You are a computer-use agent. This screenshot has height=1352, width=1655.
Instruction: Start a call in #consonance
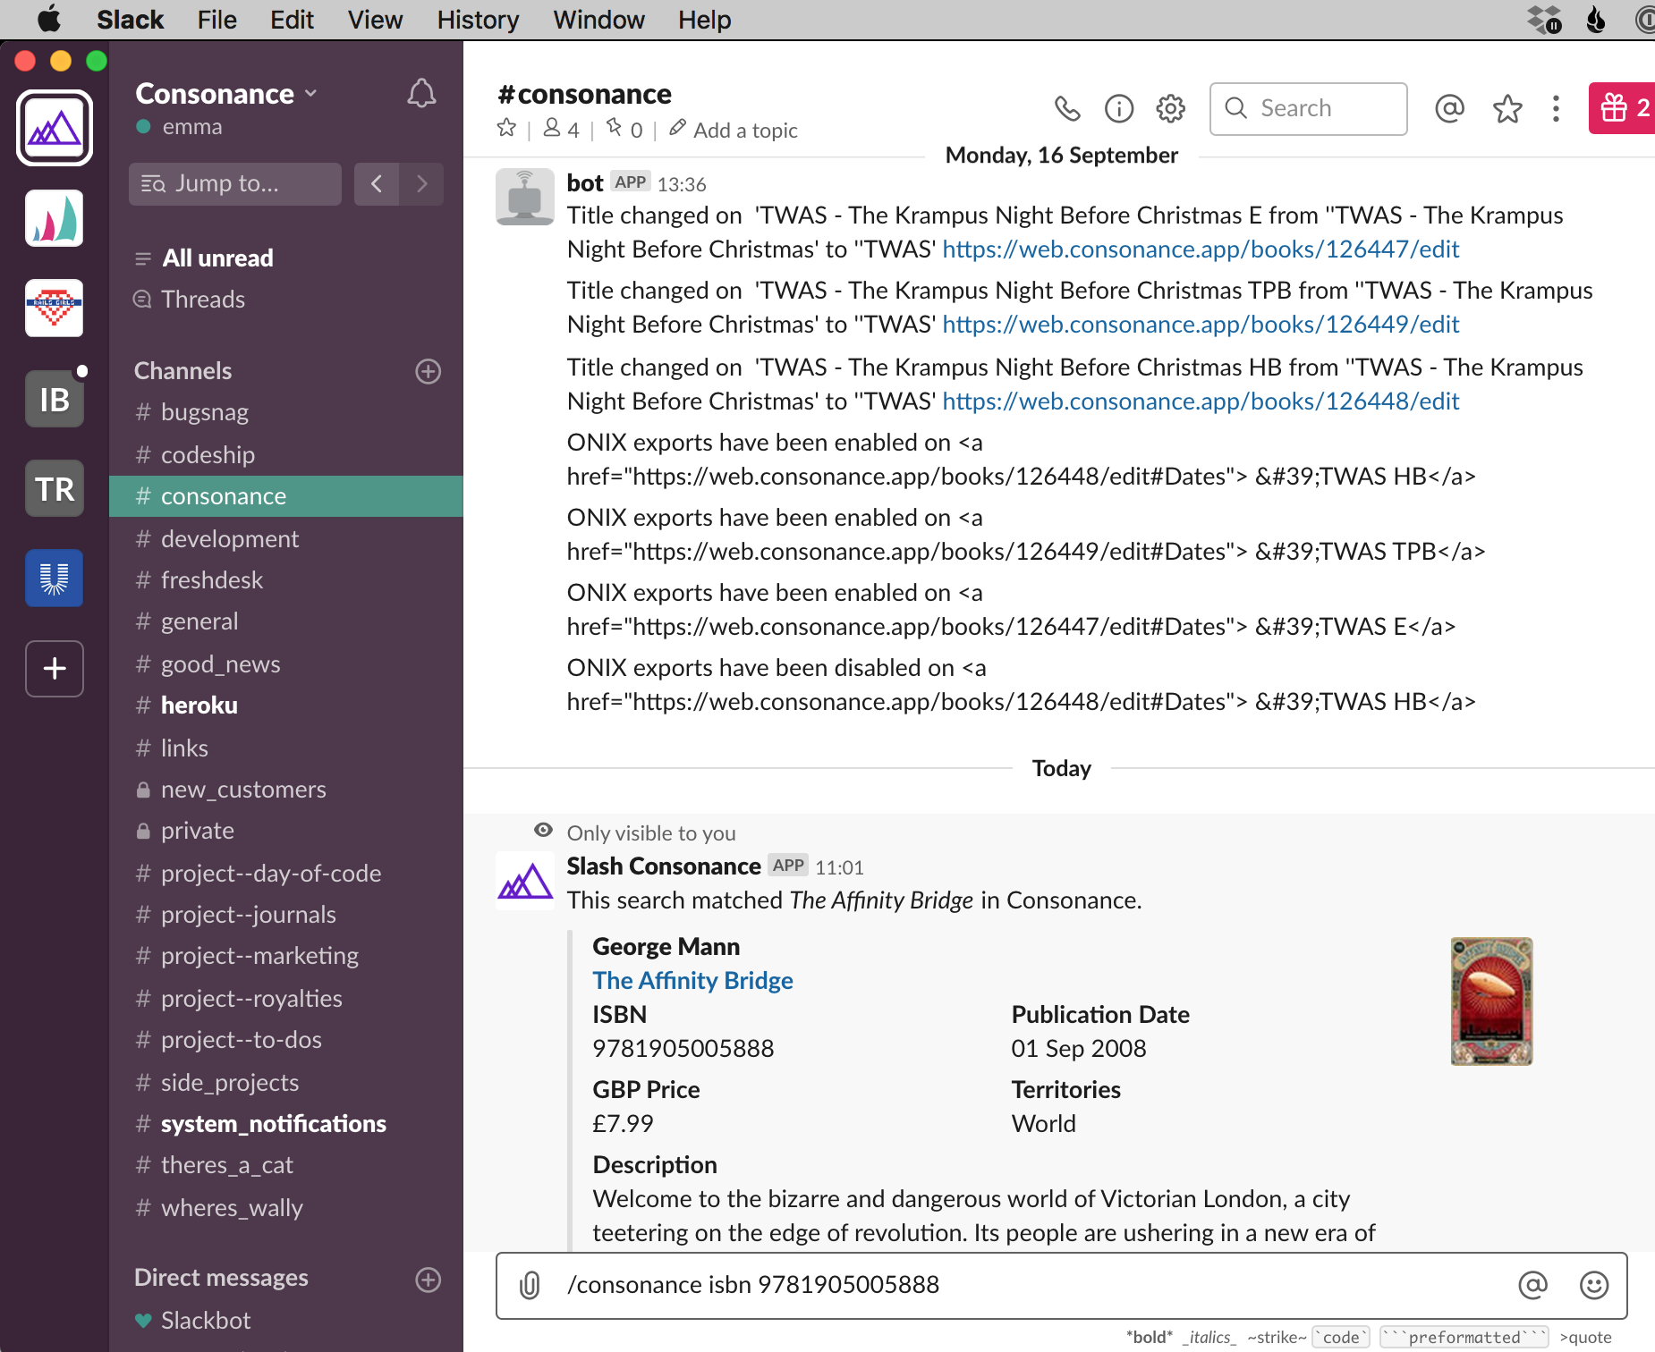(1067, 108)
